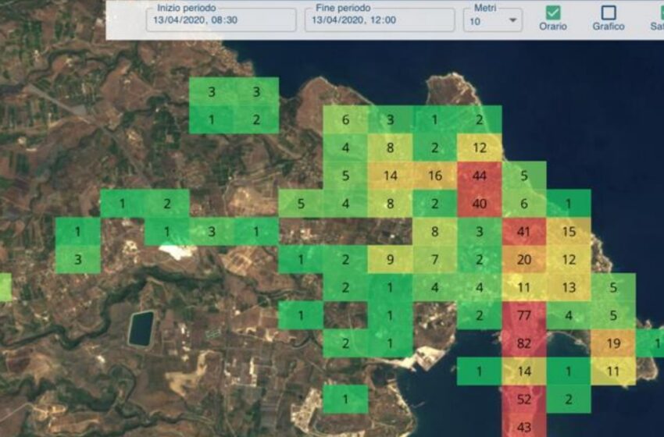Click the Fine periodo date field
Viewport: 664px width, 437px height.
380,20
